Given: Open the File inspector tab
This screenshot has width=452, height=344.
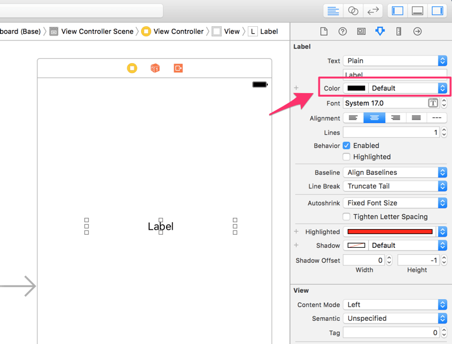Looking at the screenshot, I should pyautogui.click(x=324, y=31).
